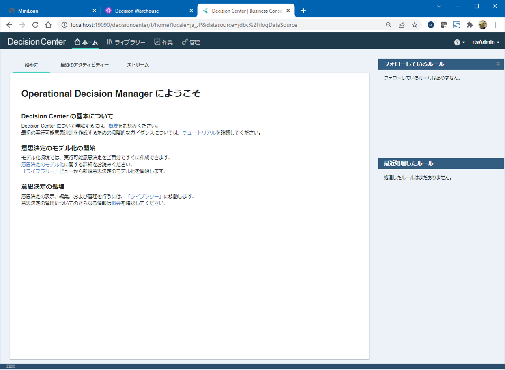The height and width of the screenshot is (370, 505).
Task: Click the zoom magnifier icon in address bar
Action: (389, 25)
